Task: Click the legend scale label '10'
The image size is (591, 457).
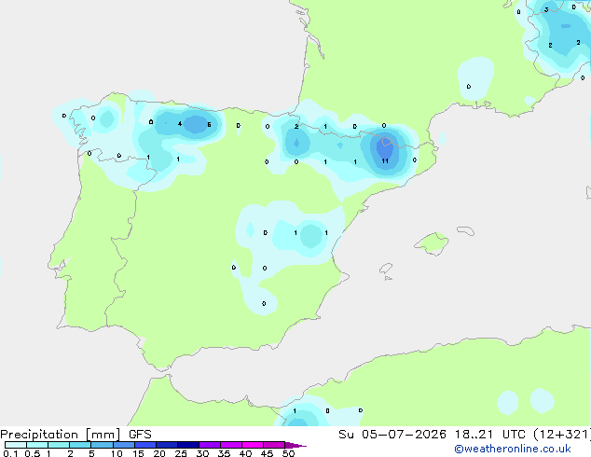Action: [x=117, y=453]
